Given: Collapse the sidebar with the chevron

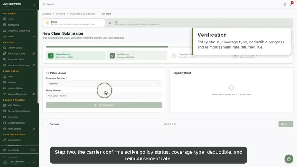Looking at the screenshot, I should (34, 5).
